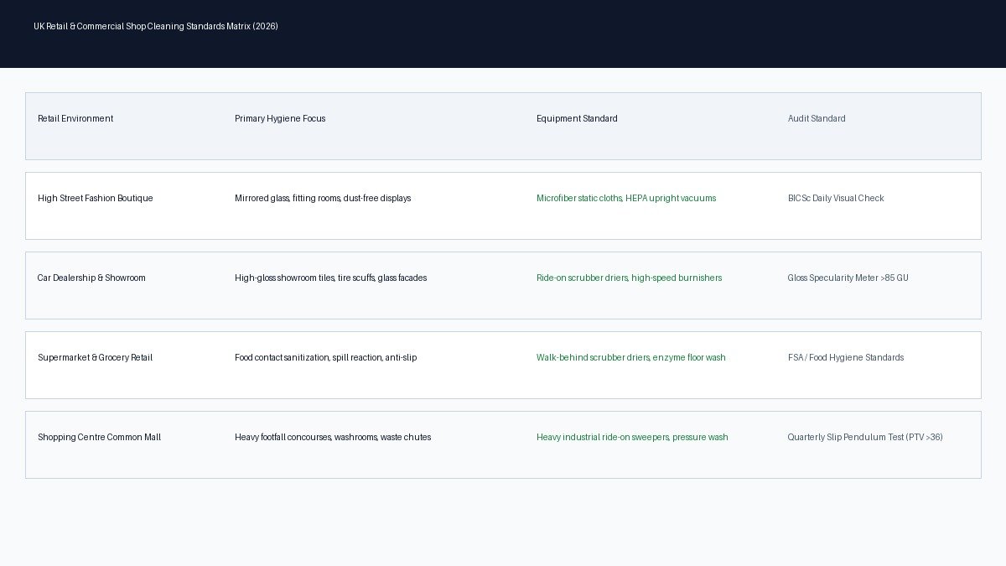This screenshot has height=566, width=1006.
Task: Click 'Heavy industrial ride-on sweepers, pressure wash'
Action: (x=632, y=437)
